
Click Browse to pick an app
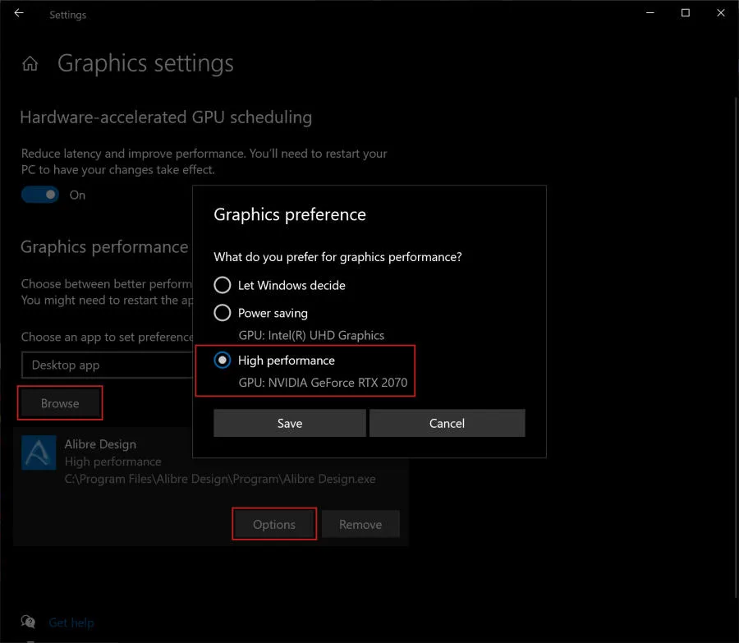tap(60, 403)
